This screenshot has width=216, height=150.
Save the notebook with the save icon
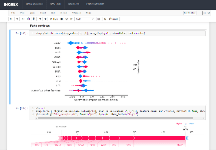click(x=11, y=19)
